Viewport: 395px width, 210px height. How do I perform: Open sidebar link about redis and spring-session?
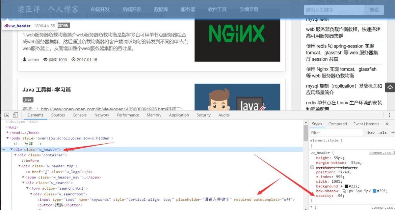click(x=342, y=52)
